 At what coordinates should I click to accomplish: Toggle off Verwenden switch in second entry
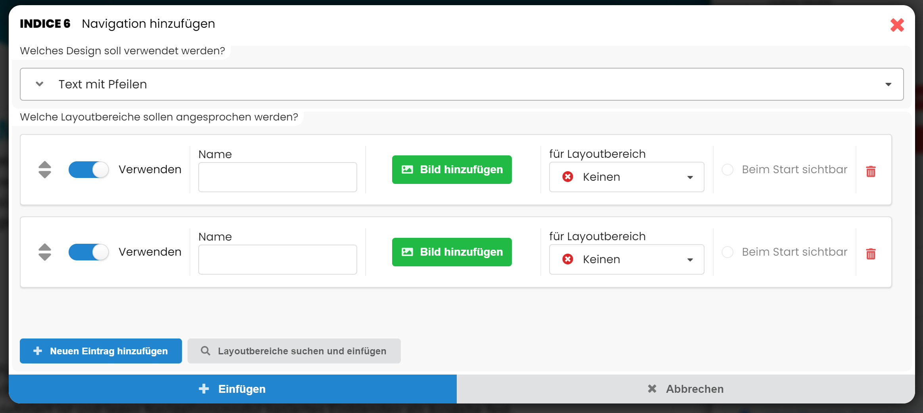[x=88, y=252]
